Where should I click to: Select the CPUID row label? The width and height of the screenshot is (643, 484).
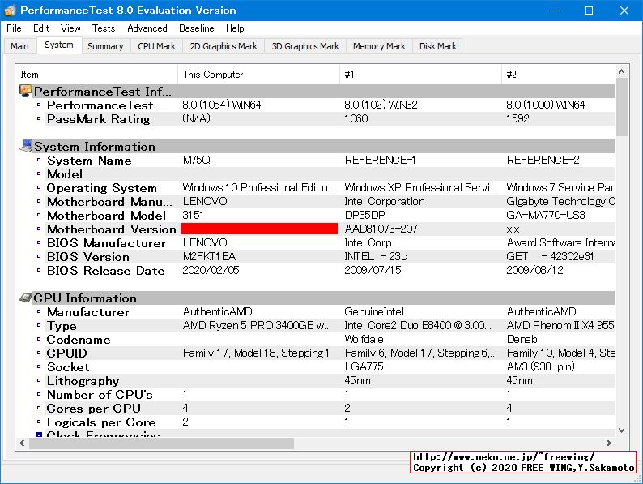(x=67, y=353)
